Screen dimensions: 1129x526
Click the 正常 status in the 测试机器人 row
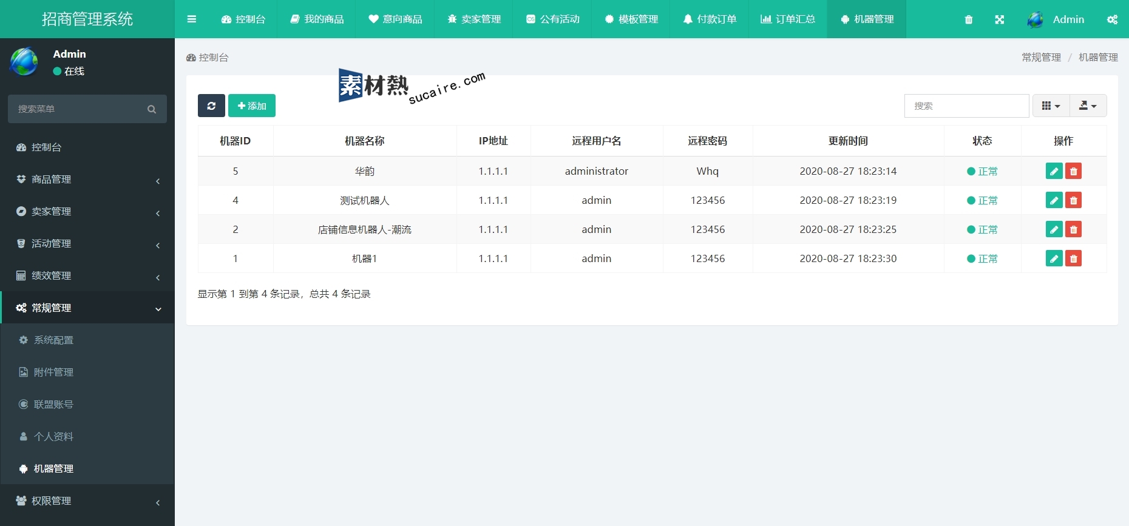(x=982, y=200)
